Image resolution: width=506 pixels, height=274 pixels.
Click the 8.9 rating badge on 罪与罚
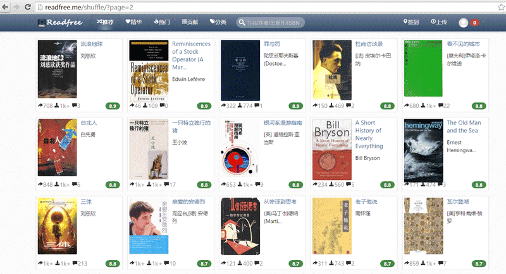[295, 106]
